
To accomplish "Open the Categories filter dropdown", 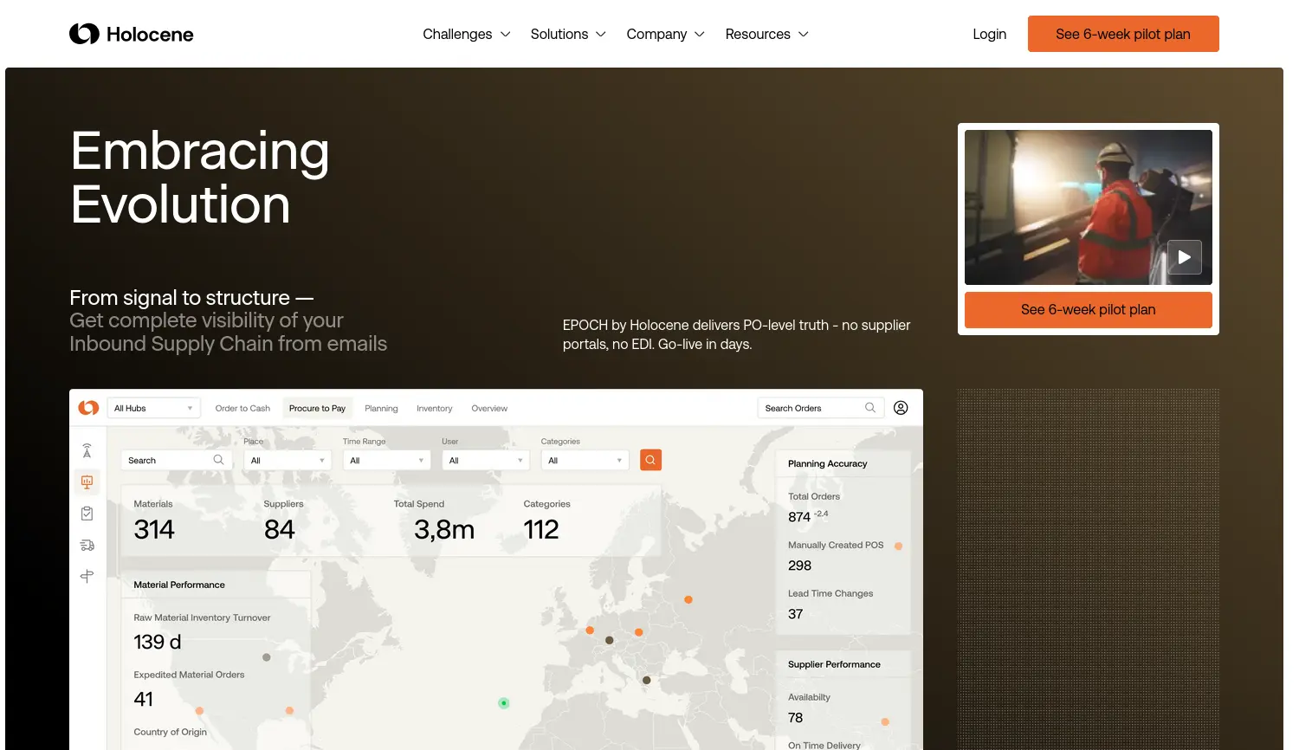I will pyautogui.click(x=585, y=459).
